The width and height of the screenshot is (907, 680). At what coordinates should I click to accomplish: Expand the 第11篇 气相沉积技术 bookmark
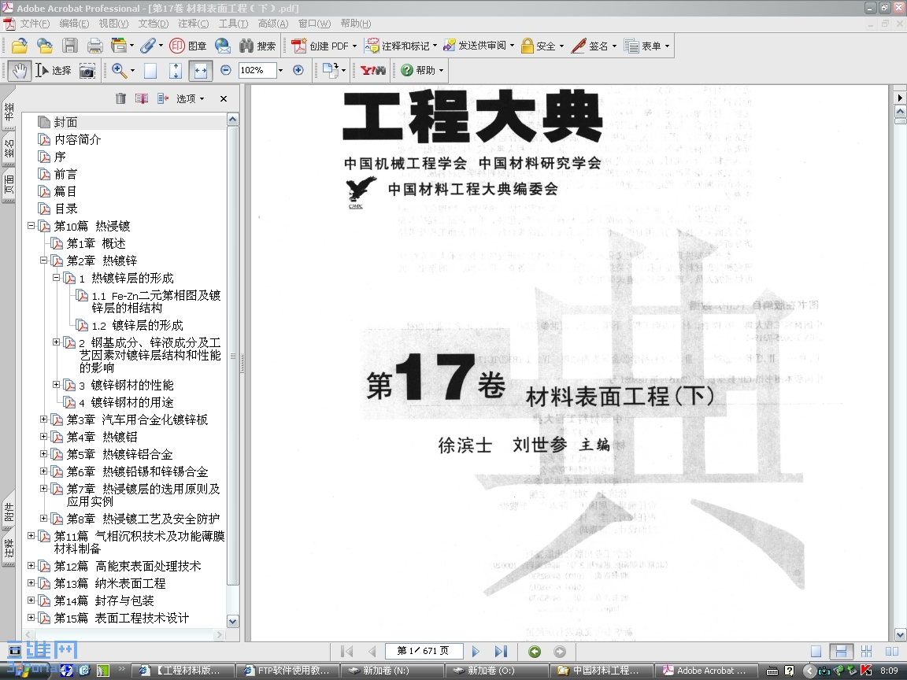click(x=31, y=536)
